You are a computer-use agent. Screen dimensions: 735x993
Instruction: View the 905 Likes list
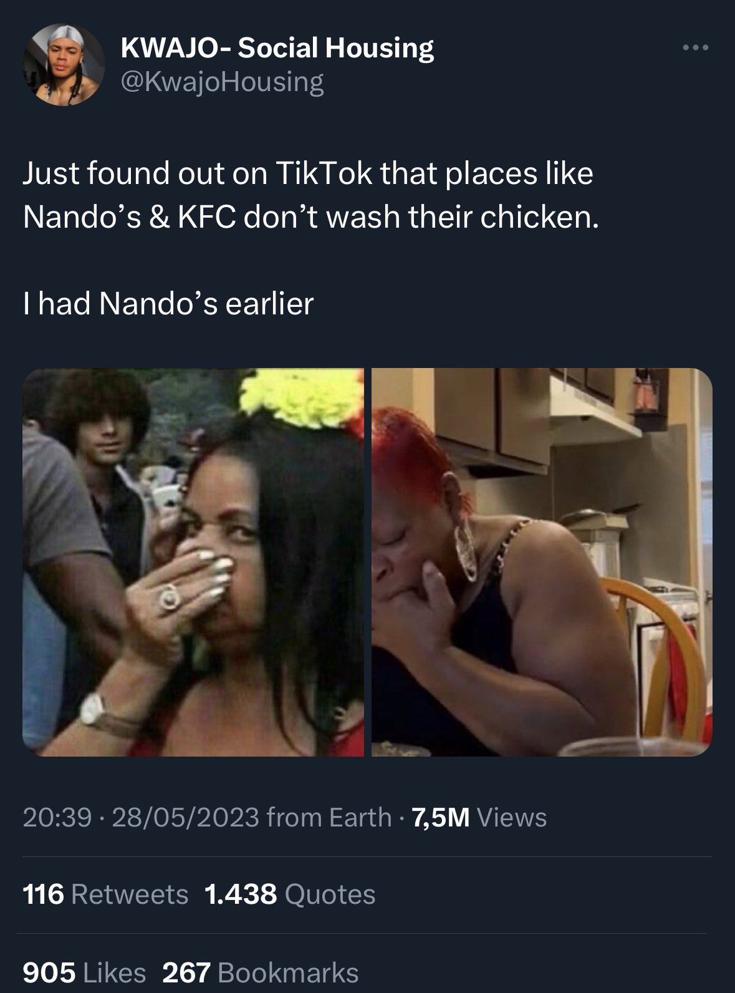(84, 972)
